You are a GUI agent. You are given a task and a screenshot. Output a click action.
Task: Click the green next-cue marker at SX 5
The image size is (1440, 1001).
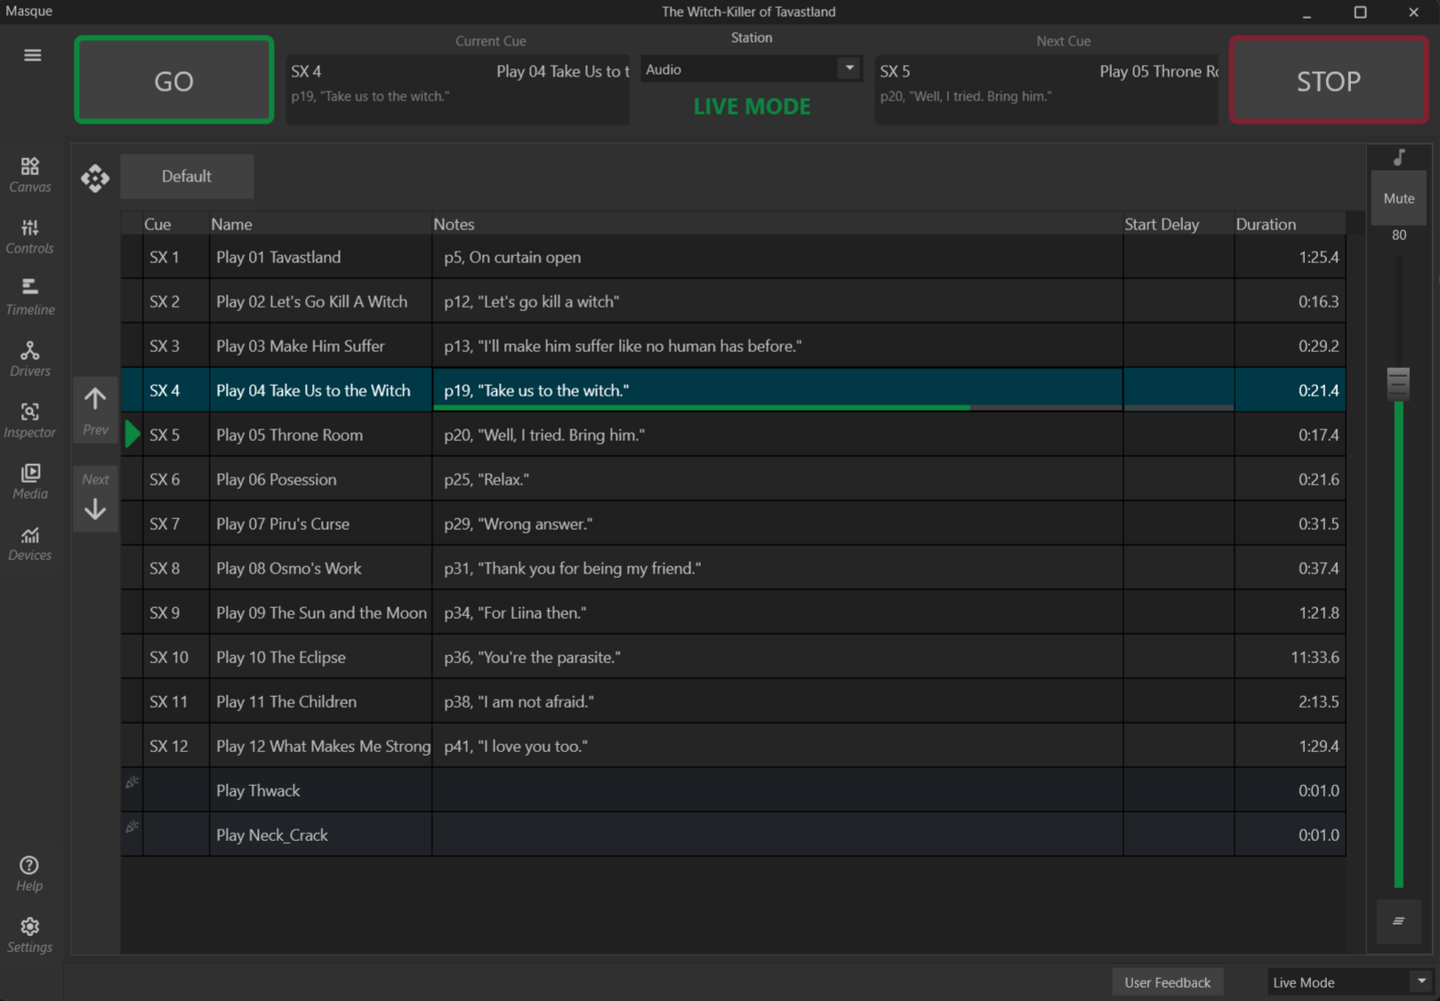coord(133,434)
